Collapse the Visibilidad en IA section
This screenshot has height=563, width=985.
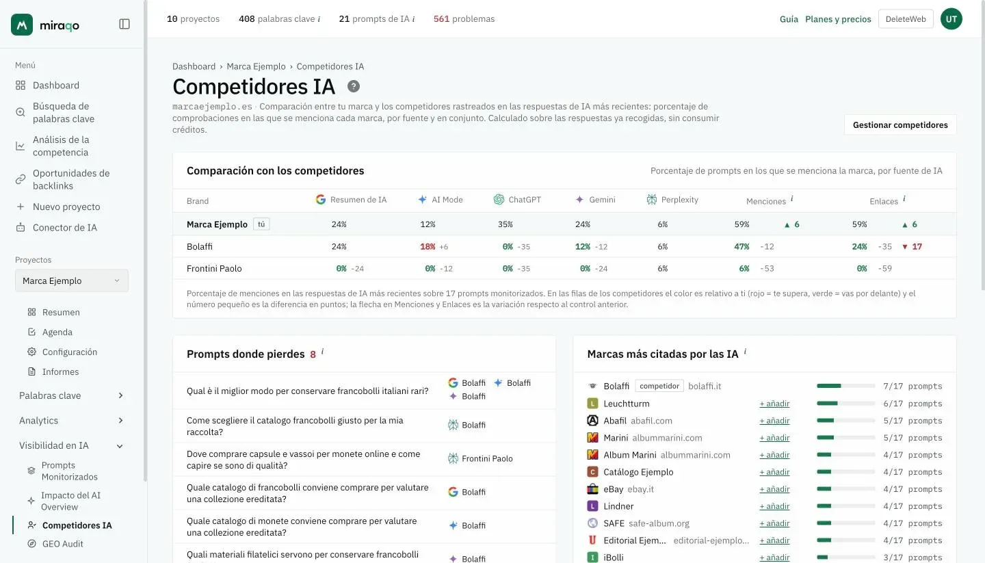(71, 445)
